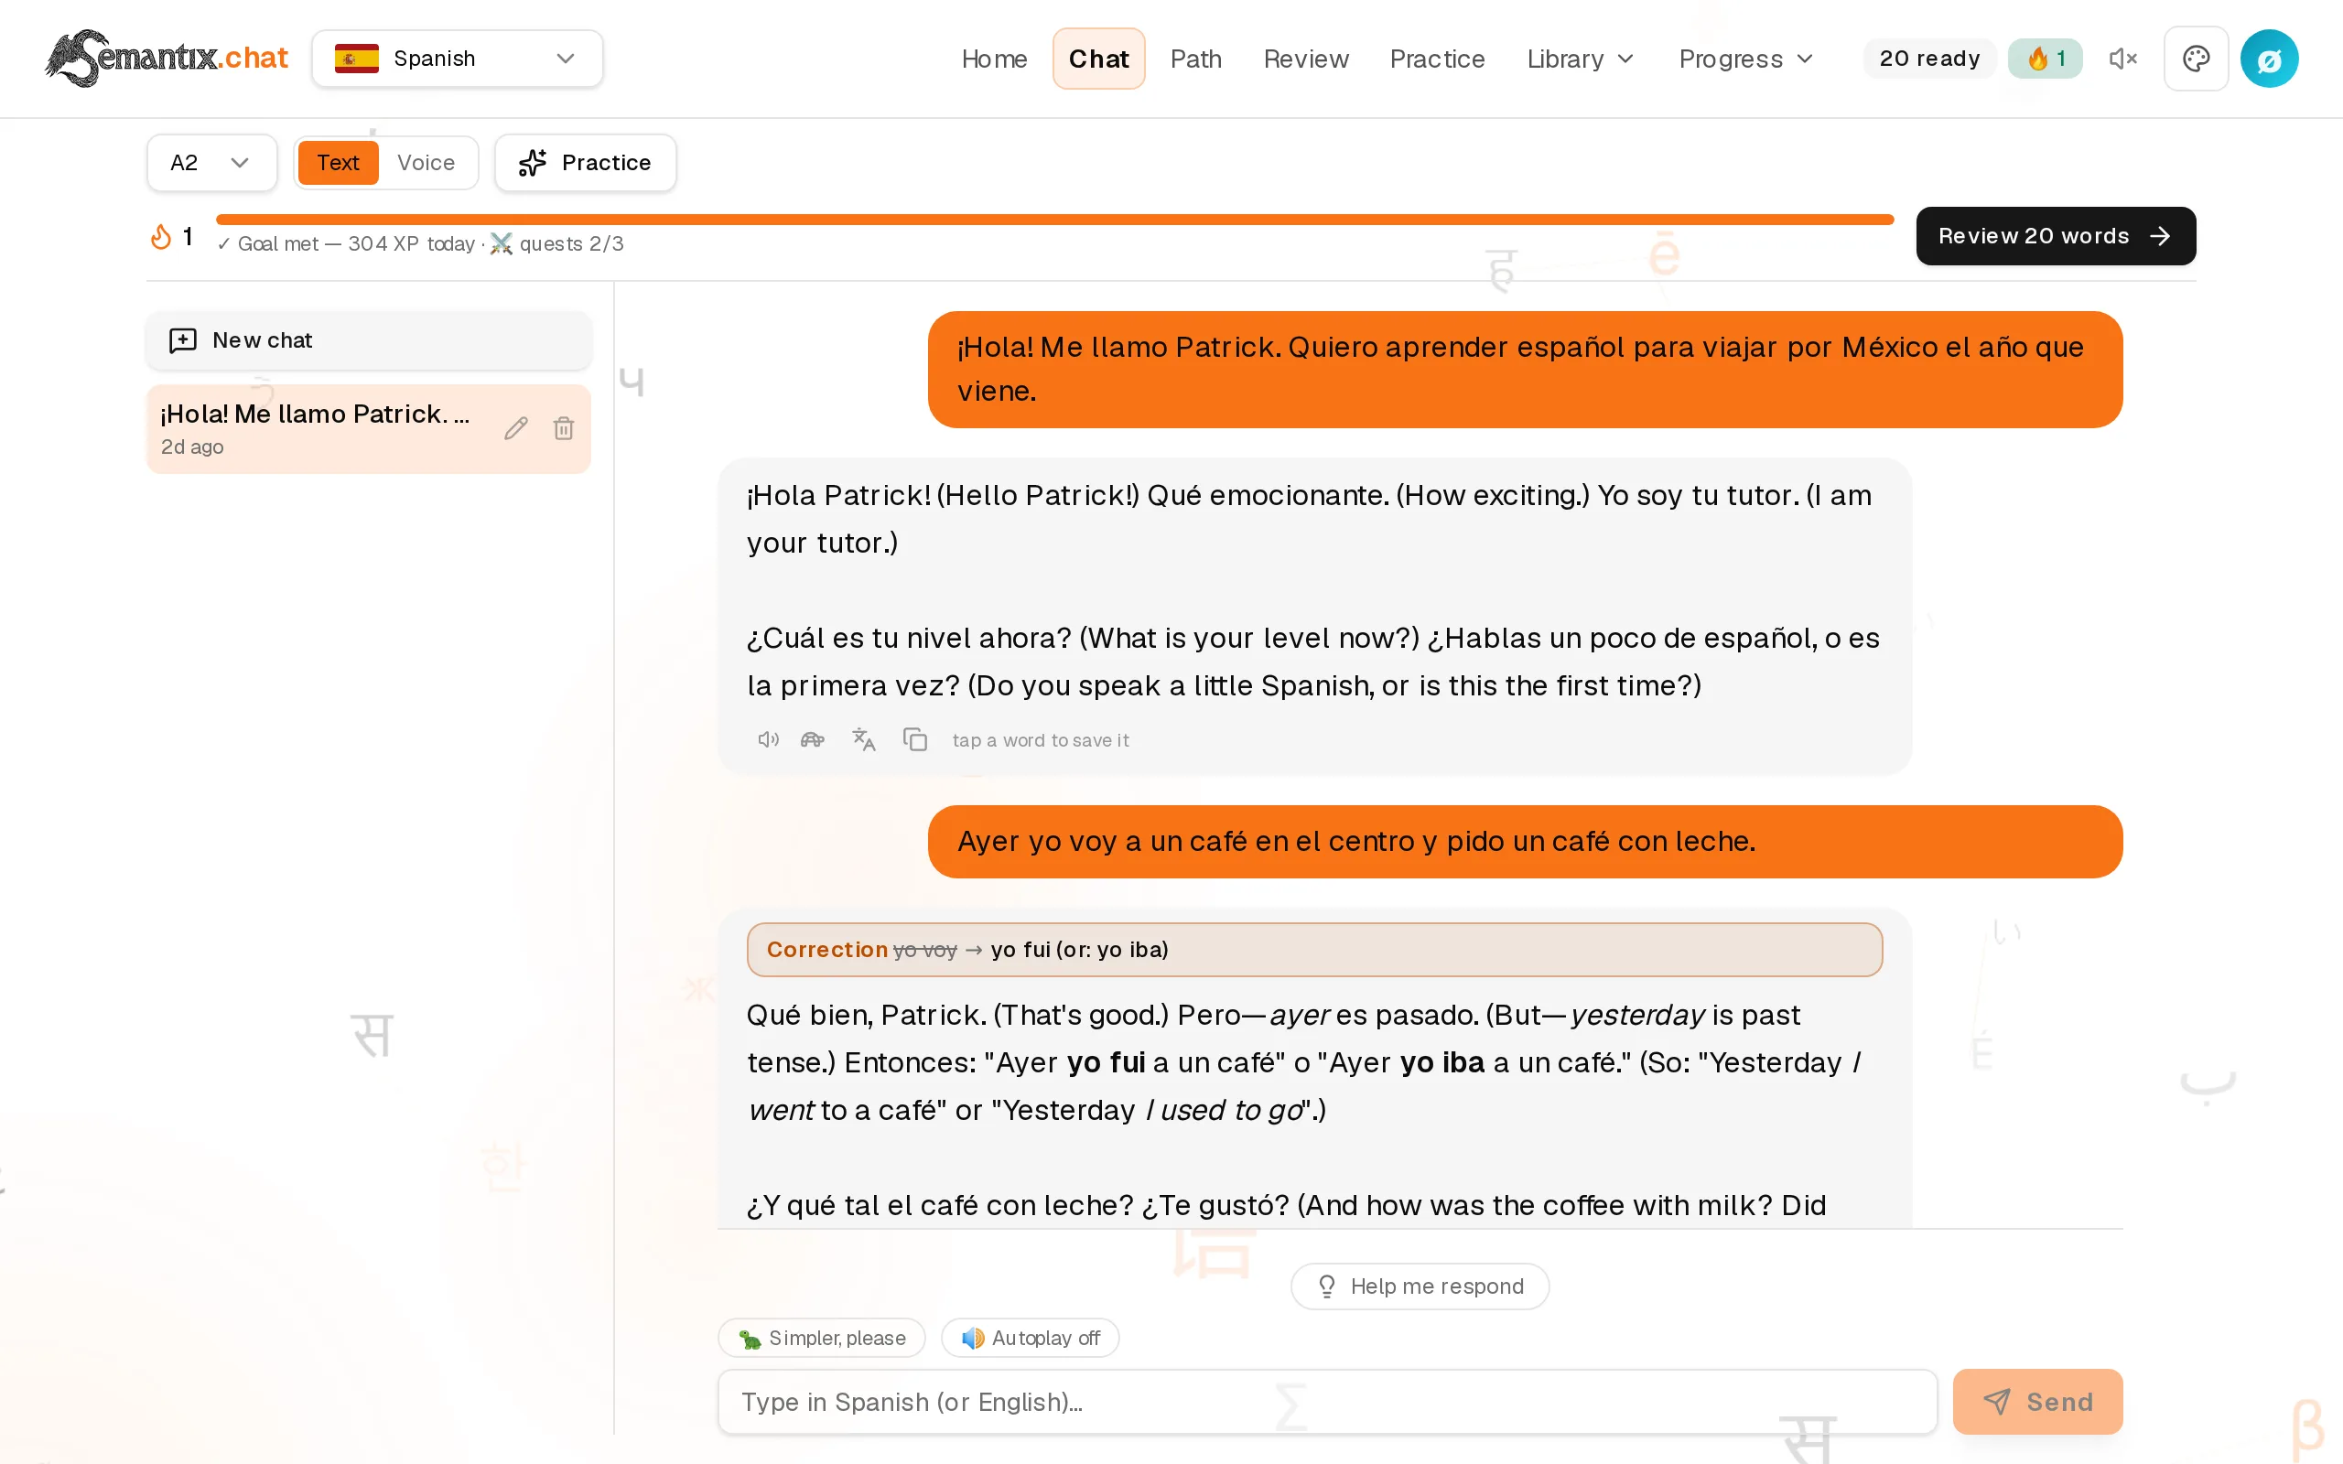The image size is (2343, 1464).
Task: Open the Practice nav item in header
Action: tap(1437, 59)
